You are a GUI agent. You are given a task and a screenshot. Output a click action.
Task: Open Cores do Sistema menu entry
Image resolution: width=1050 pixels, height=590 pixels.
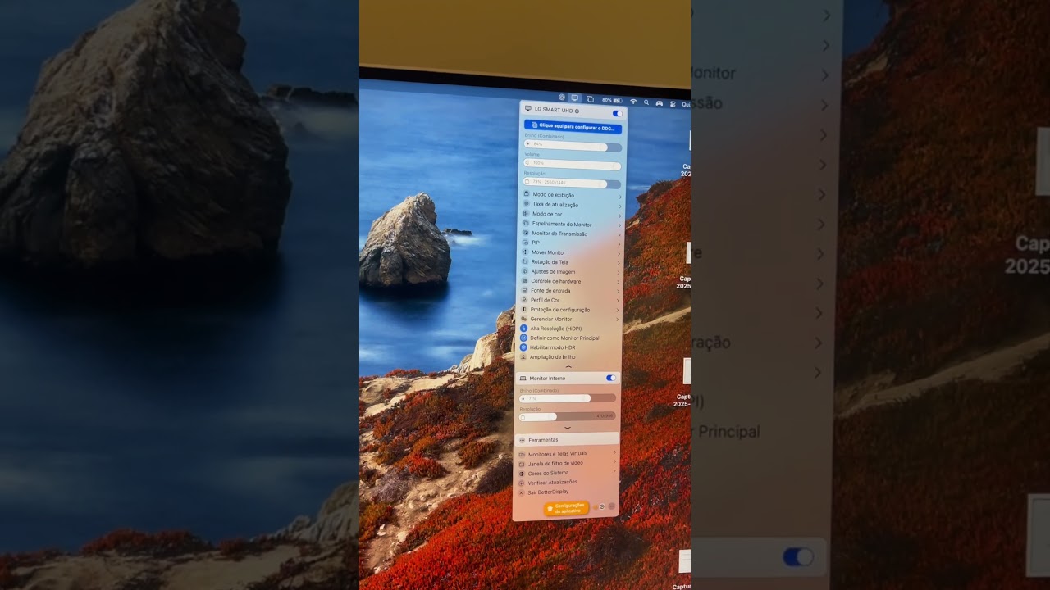566,473
